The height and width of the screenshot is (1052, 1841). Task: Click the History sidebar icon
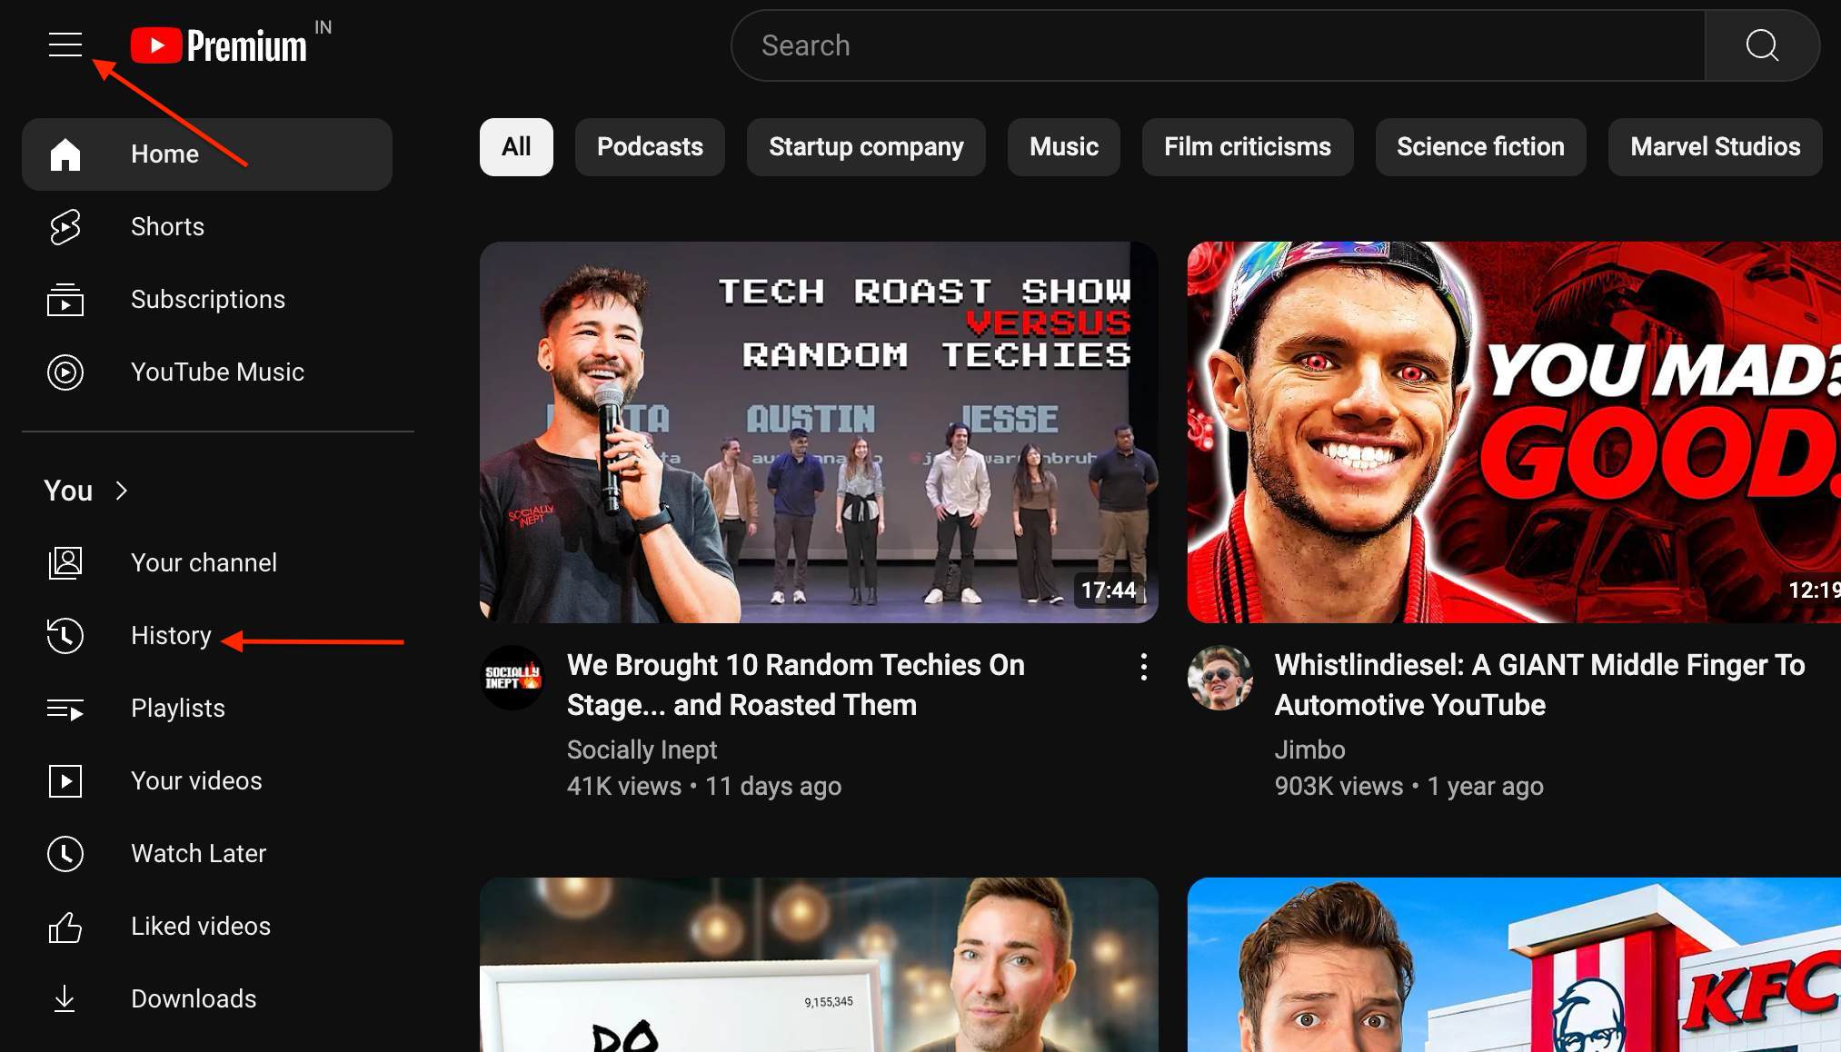point(65,635)
